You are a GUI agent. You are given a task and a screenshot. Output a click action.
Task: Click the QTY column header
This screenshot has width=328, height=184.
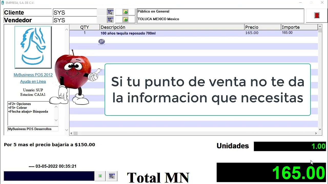click(x=85, y=27)
